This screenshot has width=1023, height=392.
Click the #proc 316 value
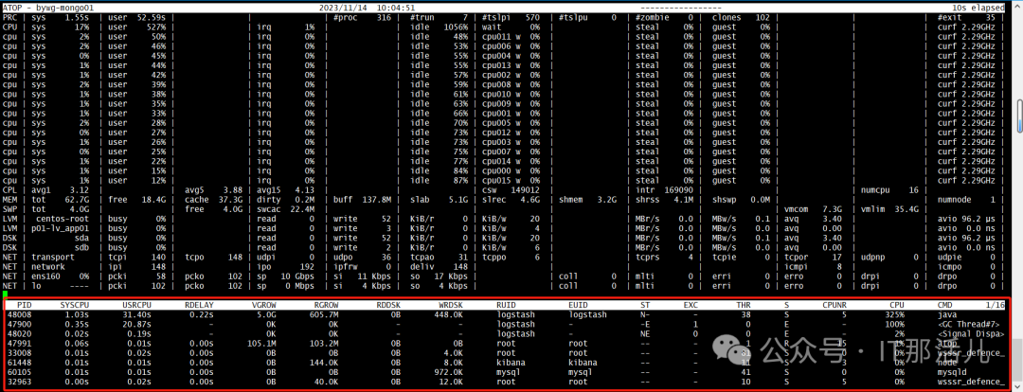[362, 18]
